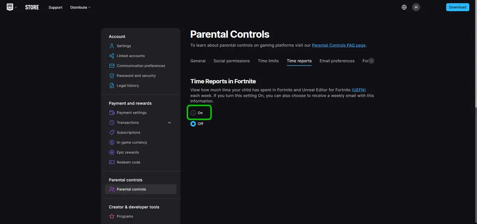
Task: Click the Time Reports in Fortnite heading
Action: pyautogui.click(x=223, y=81)
